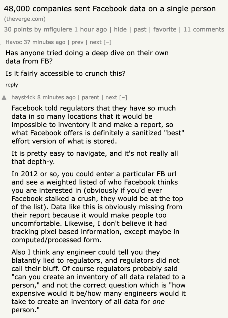Open the '8 minutes ago' comment permalink

[56, 97]
